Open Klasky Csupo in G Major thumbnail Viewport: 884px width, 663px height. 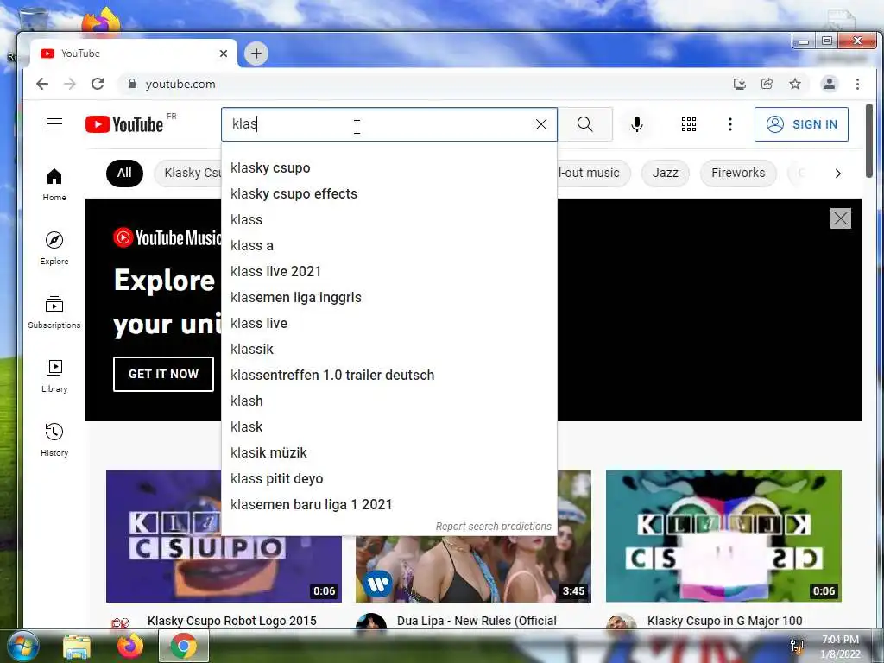(723, 535)
